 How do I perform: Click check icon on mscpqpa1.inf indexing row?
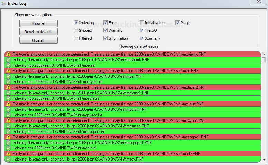8,132
